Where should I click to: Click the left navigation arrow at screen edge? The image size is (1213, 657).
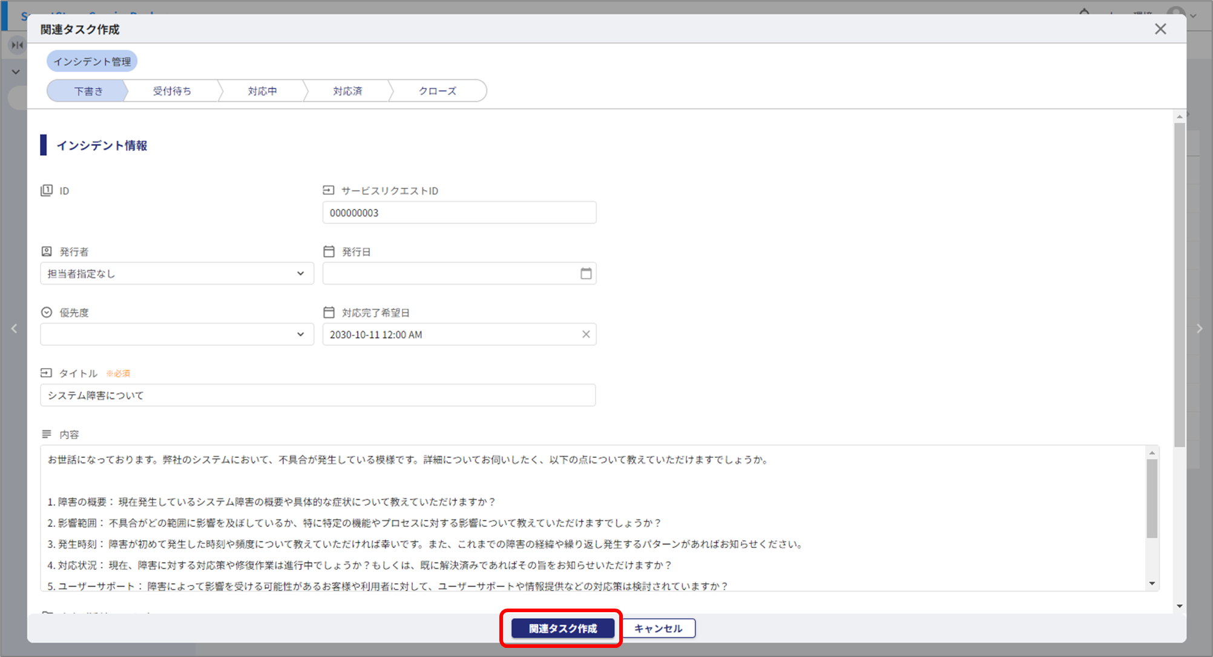15,329
